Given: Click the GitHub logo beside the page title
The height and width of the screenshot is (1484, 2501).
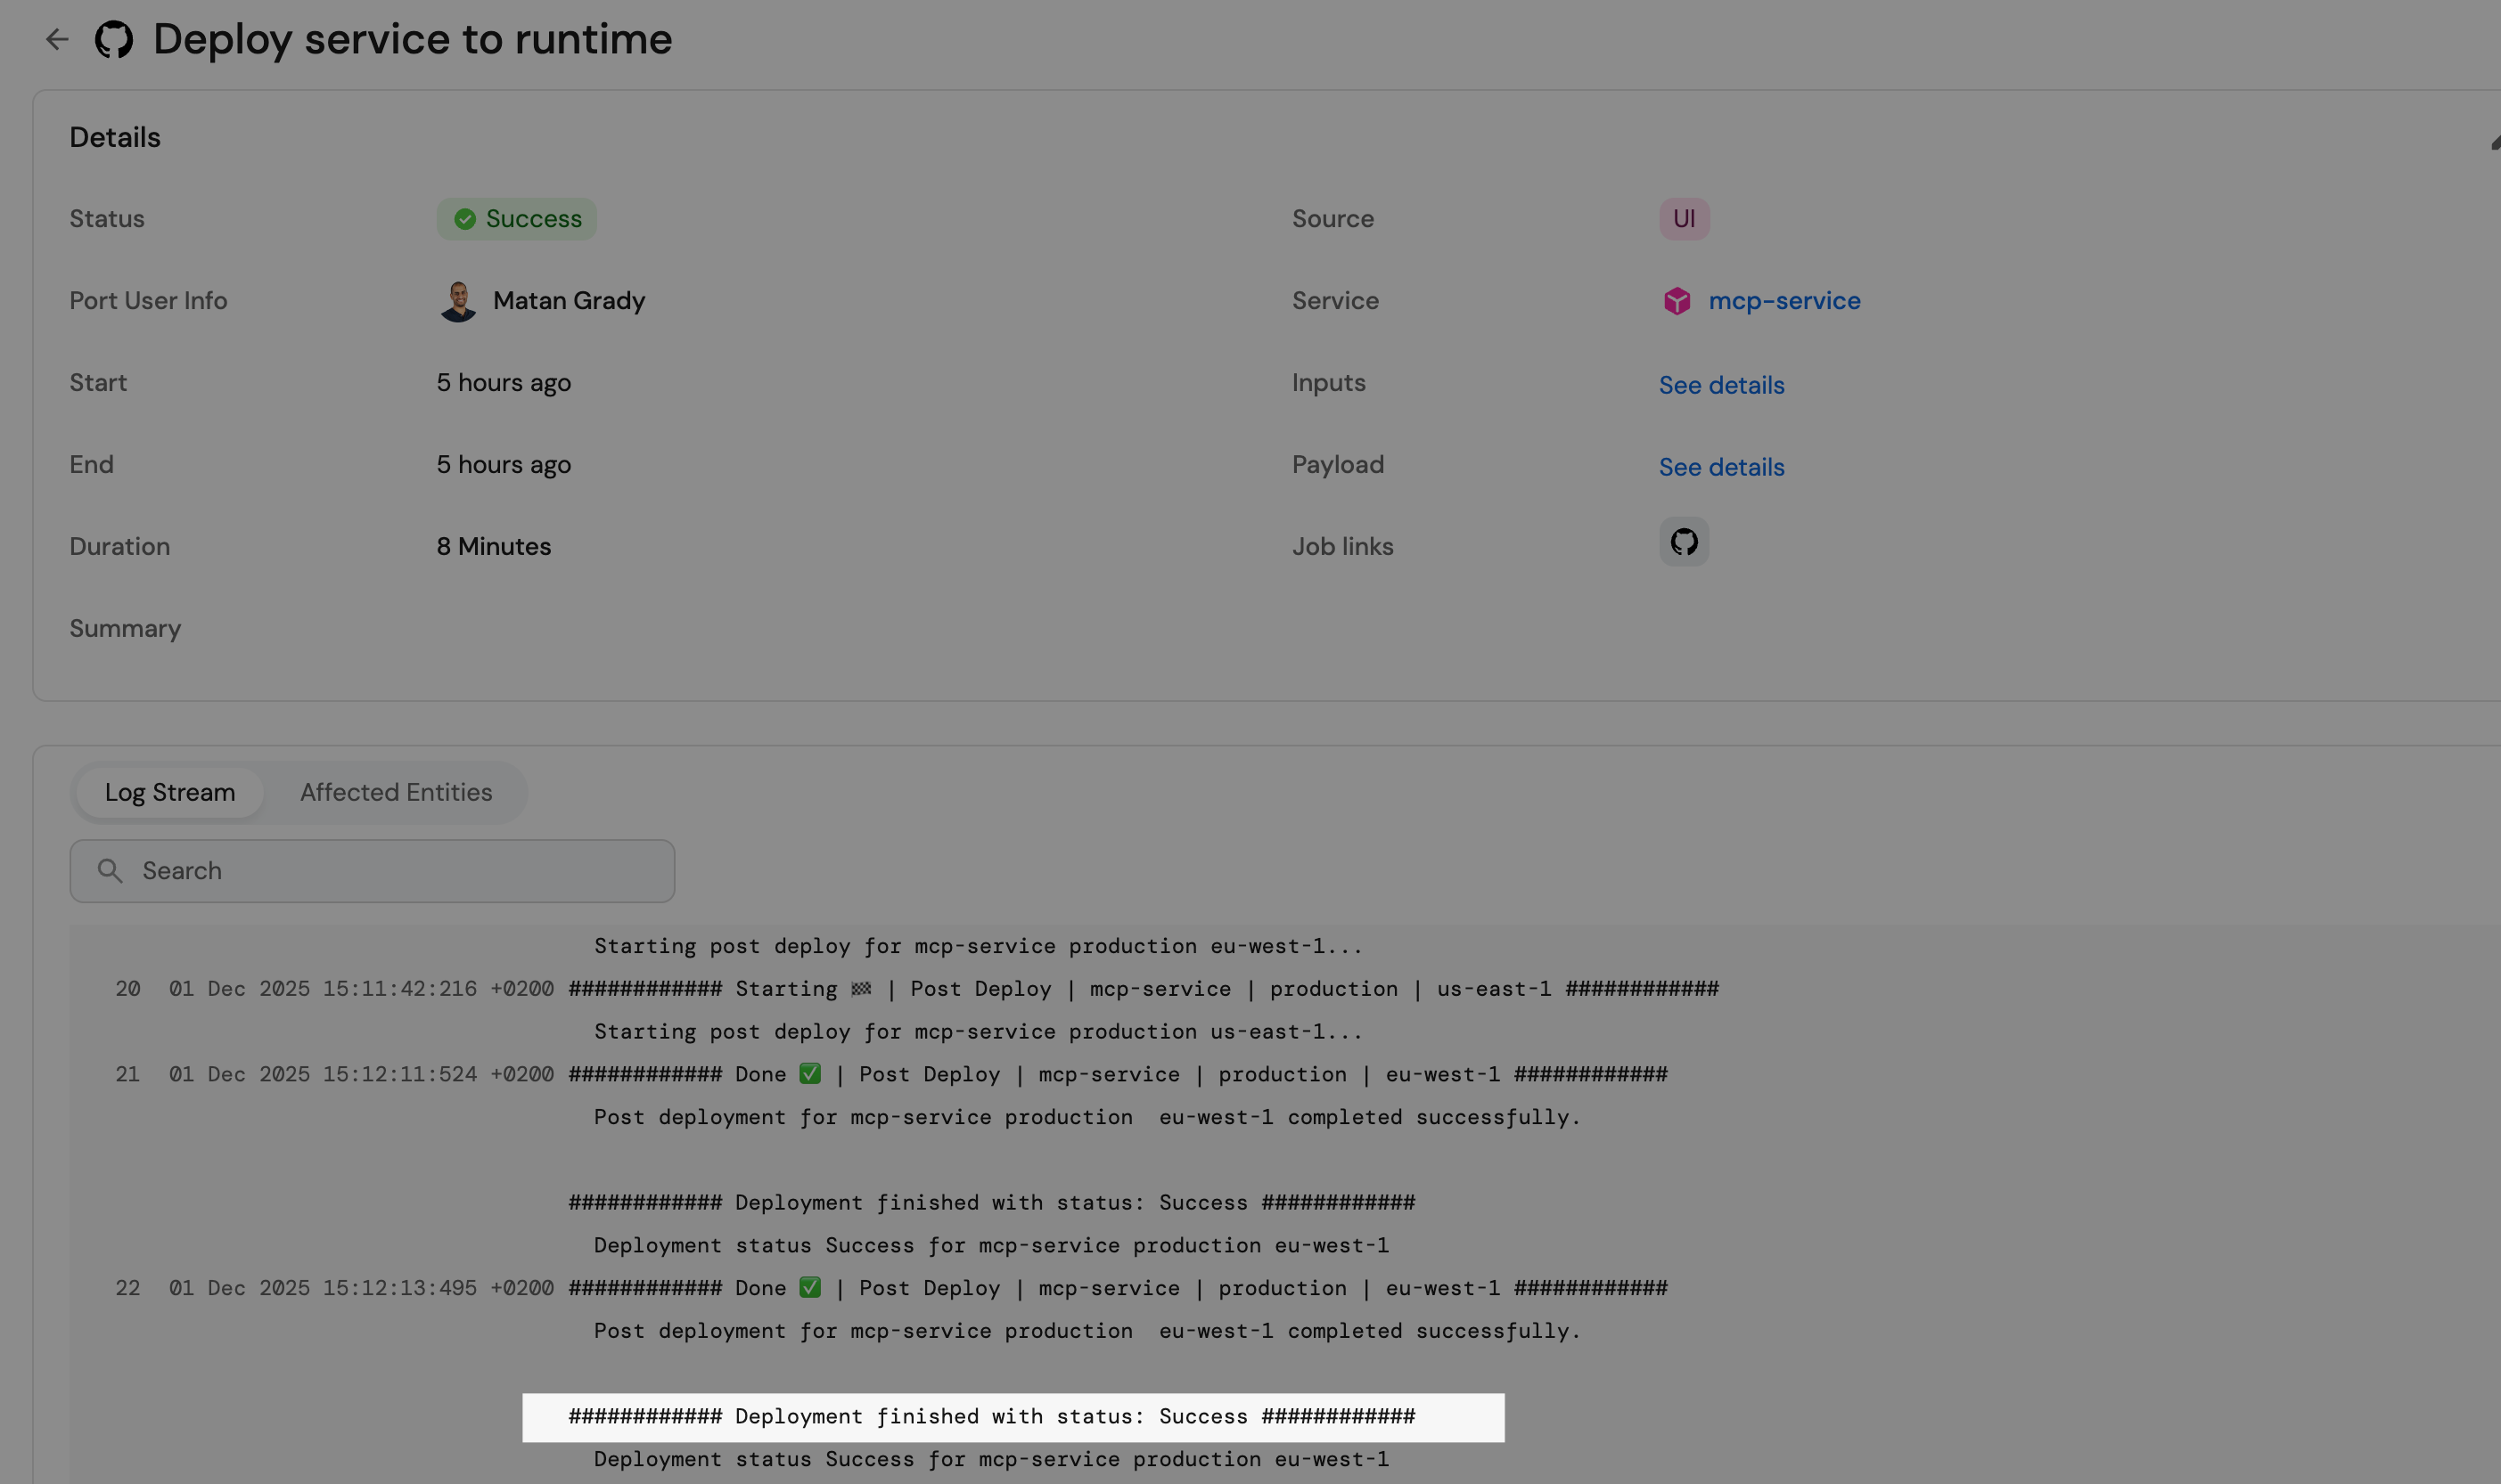Looking at the screenshot, I should pos(113,40).
